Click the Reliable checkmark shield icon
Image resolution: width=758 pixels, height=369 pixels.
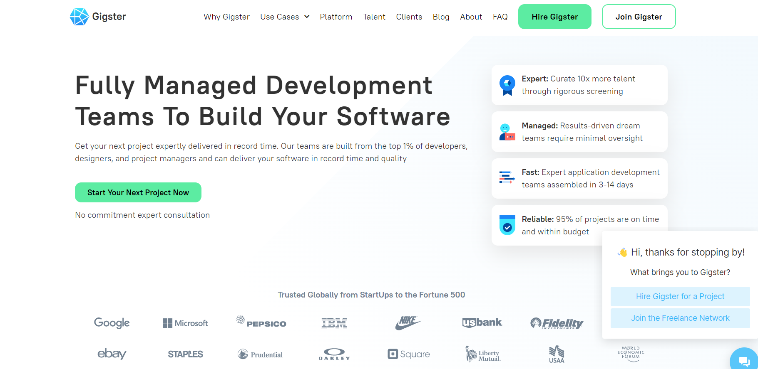[x=507, y=225]
